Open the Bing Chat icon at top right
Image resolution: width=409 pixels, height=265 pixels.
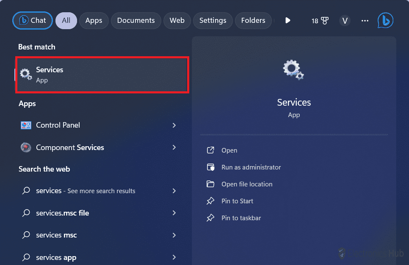tap(385, 20)
